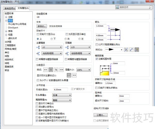Click search options icon at left of search box
The image size is (155, 129).
[x=117, y=7]
